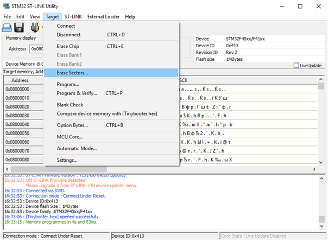The height and width of the screenshot is (241, 329).
Task: Open the File menu
Action: click(x=7, y=17)
